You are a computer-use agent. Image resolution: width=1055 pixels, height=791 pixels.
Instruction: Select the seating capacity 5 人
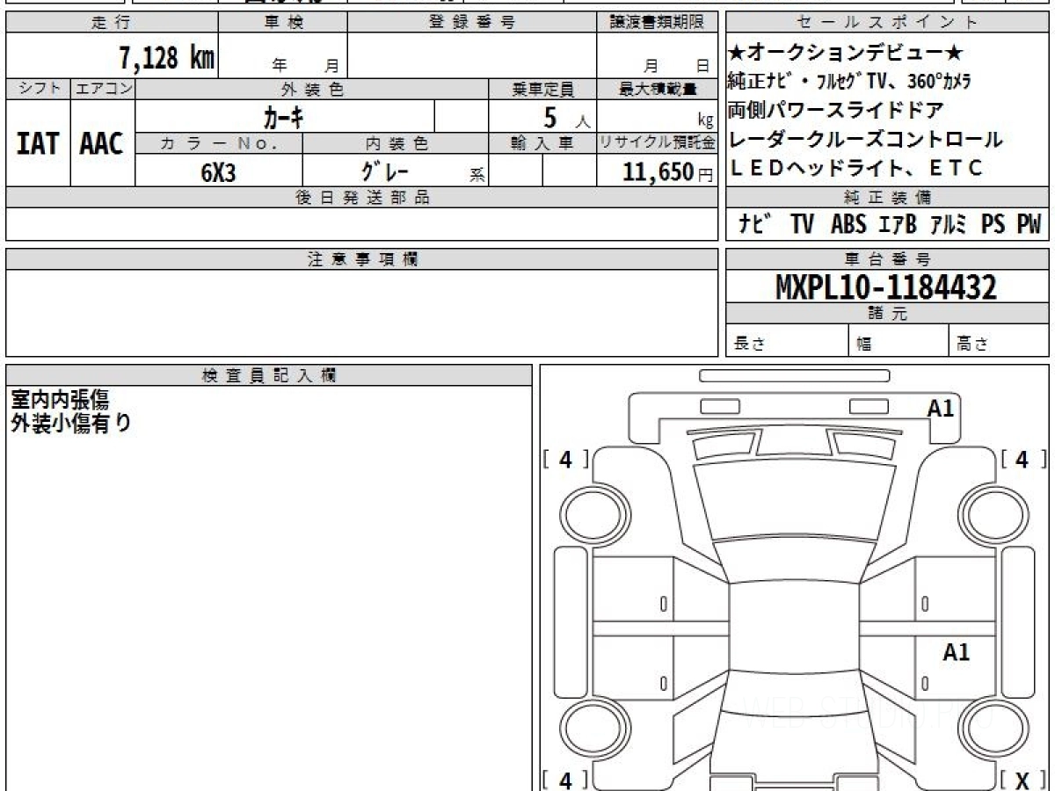pyautogui.click(x=566, y=117)
